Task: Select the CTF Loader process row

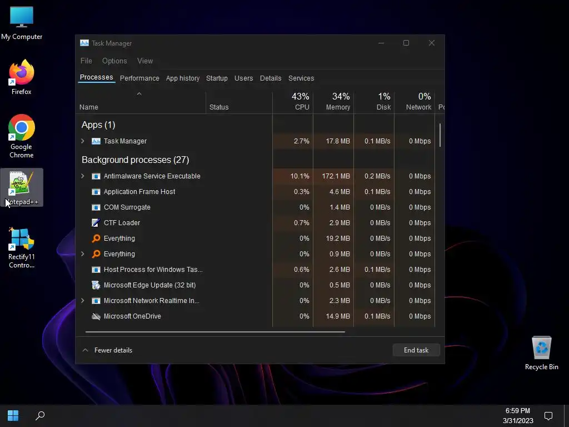Action: (256, 223)
